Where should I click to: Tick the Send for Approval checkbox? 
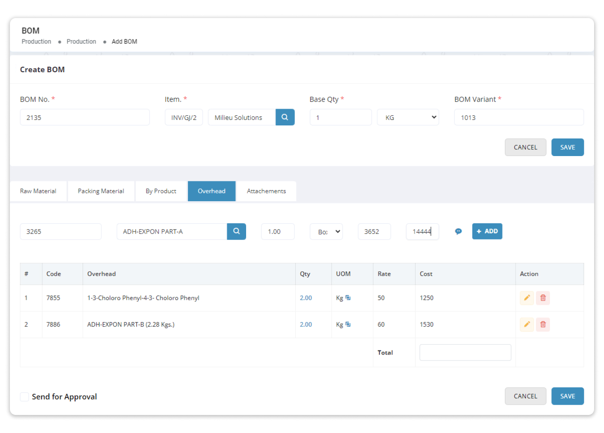click(x=24, y=396)
